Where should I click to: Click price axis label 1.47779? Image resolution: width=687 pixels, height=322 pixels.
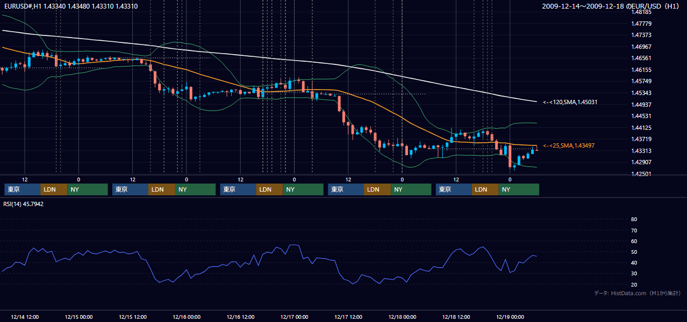pyautogui.click(x=641, y=24)
